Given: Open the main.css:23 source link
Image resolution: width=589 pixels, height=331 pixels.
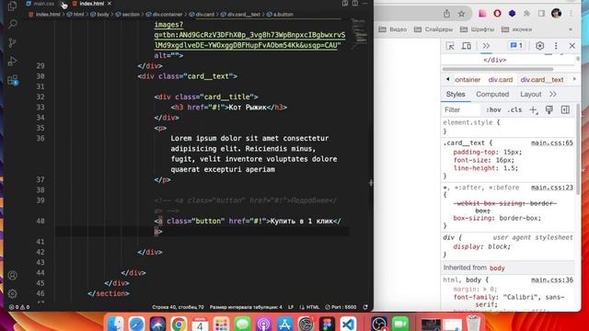Looking at the screenshot, I should [x=552, y=188].
